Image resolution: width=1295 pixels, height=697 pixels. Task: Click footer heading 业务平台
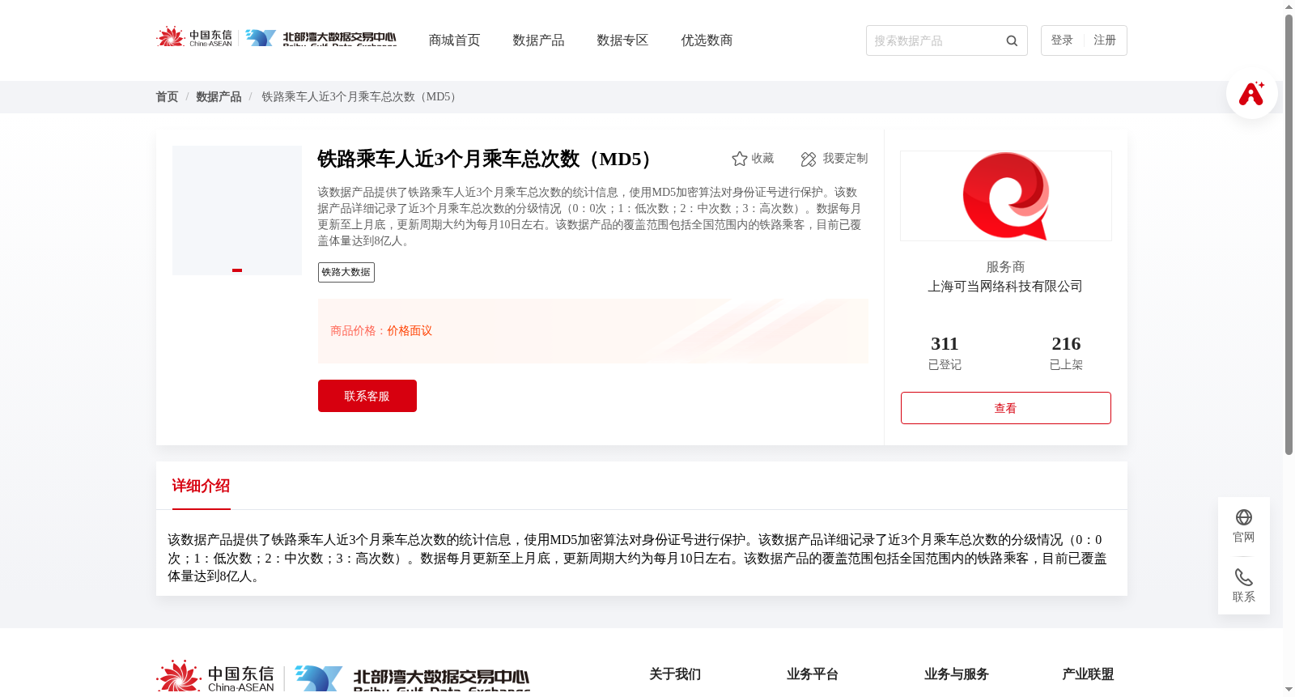(813, 674)
